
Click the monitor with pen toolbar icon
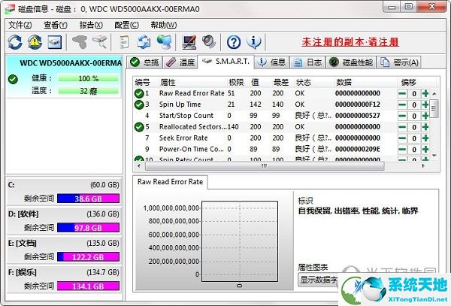pyautogui.click(x=189, y=42)
